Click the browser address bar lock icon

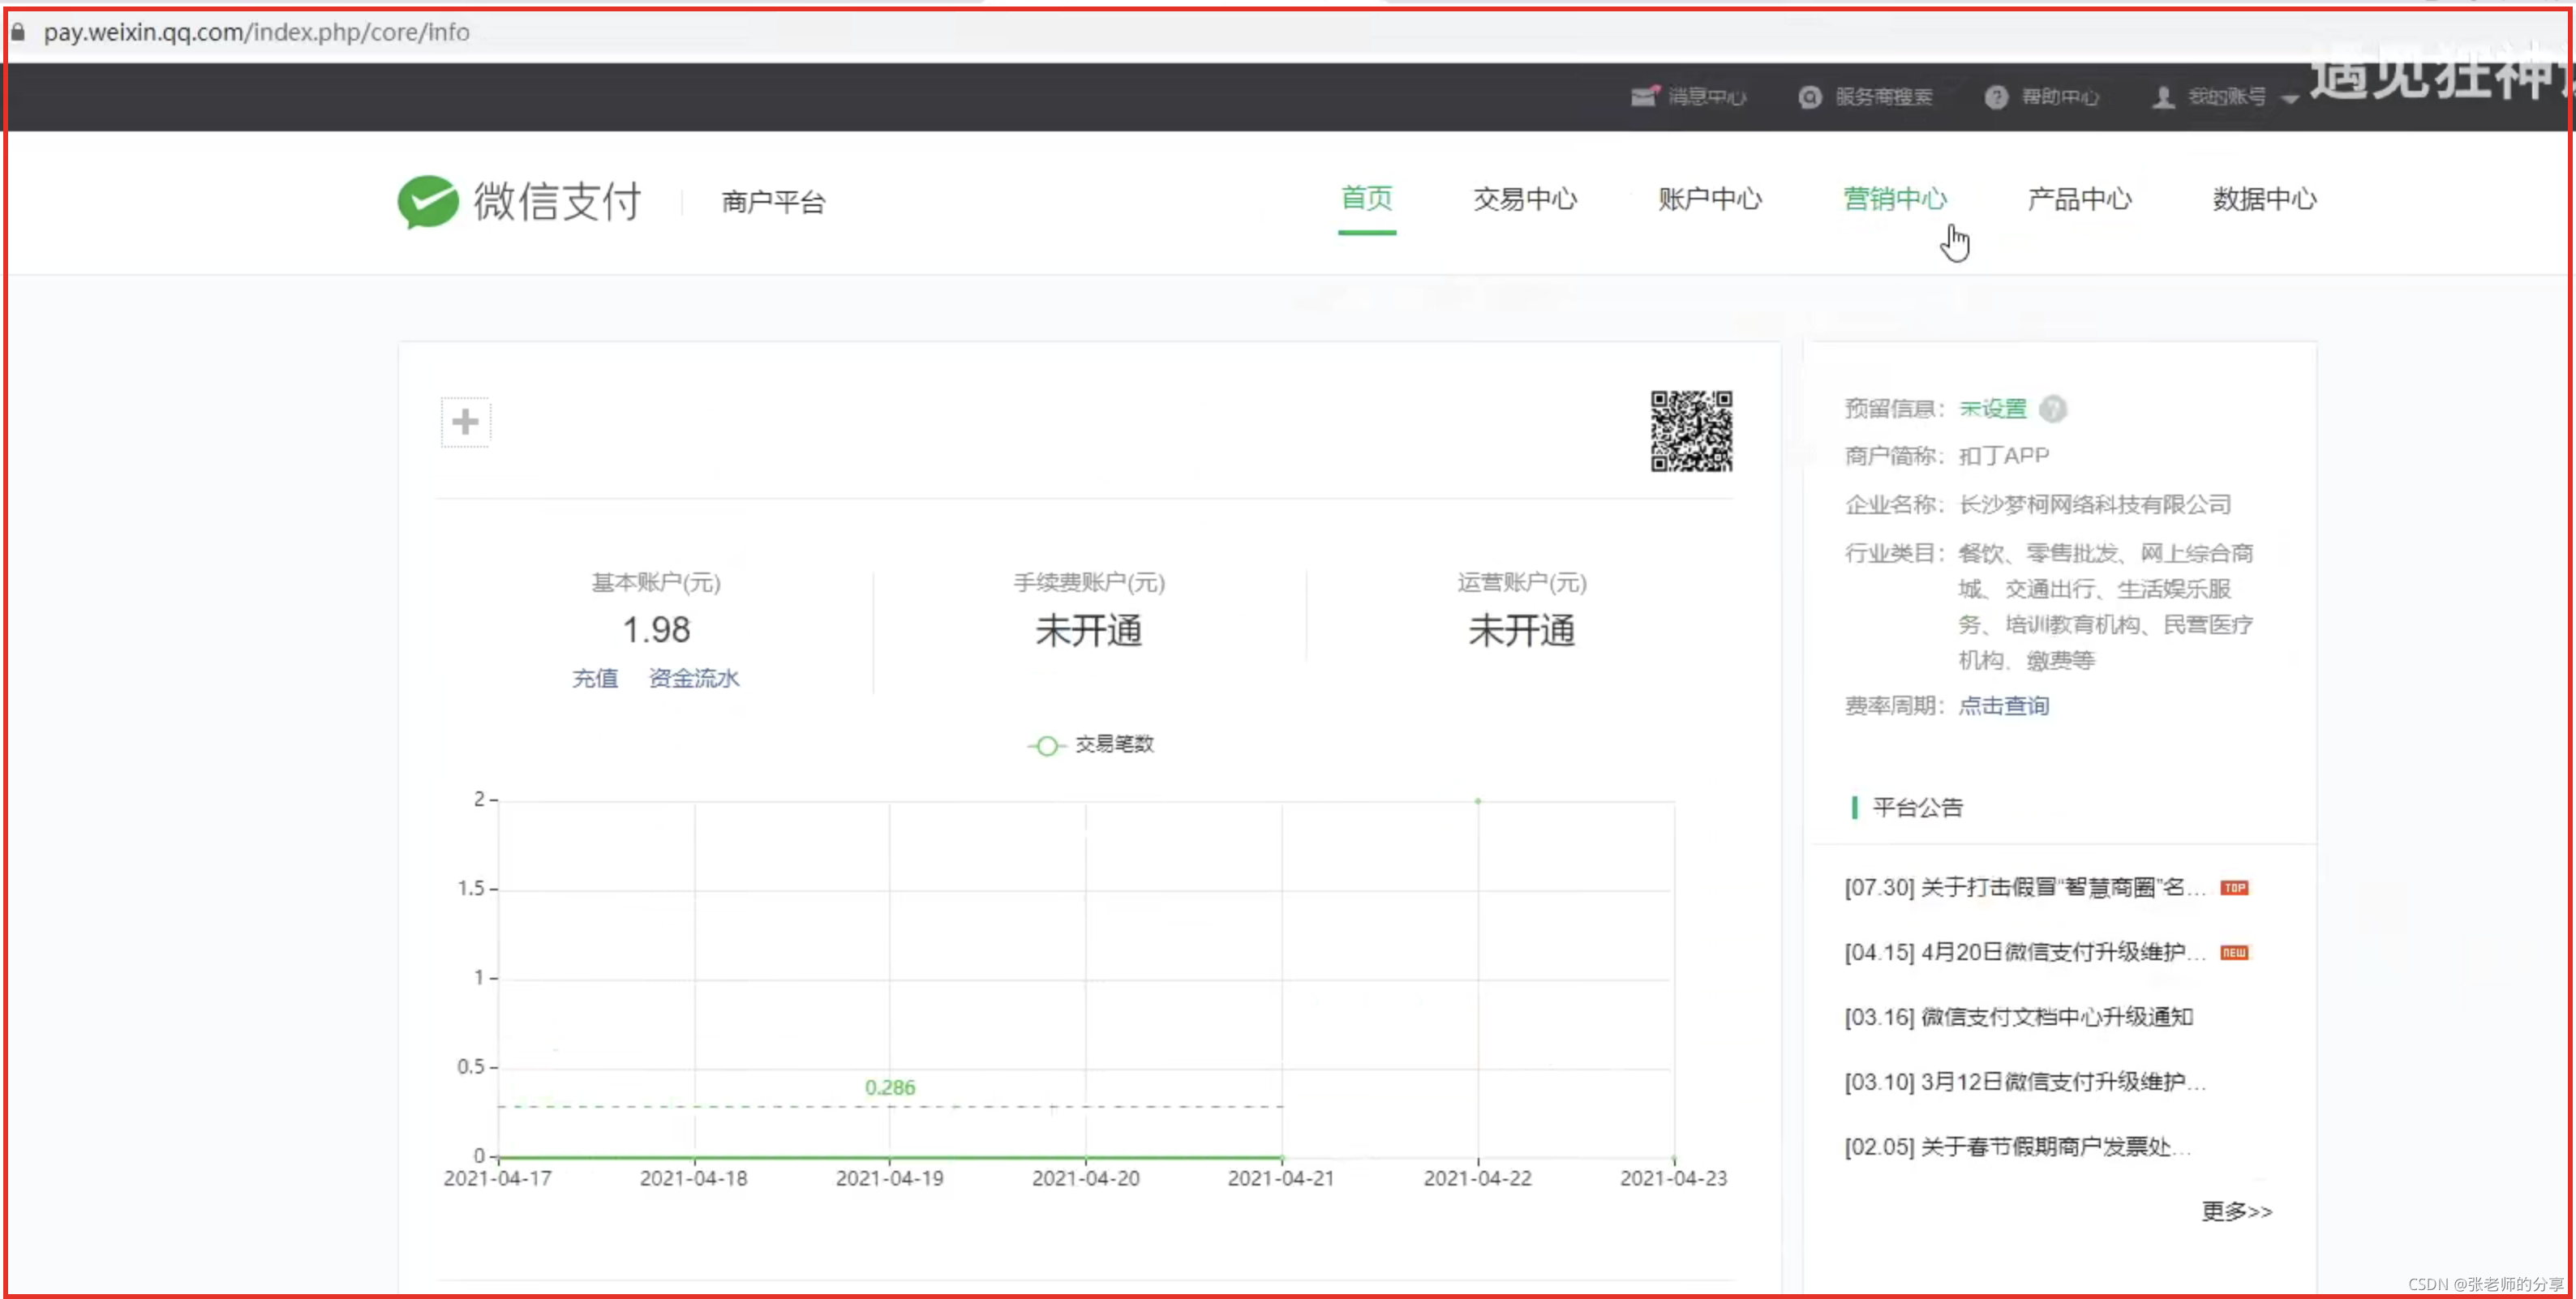(x=18, y=32)
